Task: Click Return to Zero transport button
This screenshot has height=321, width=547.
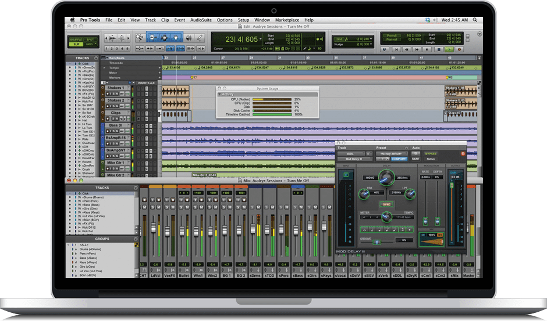Action: click(396, 49)
